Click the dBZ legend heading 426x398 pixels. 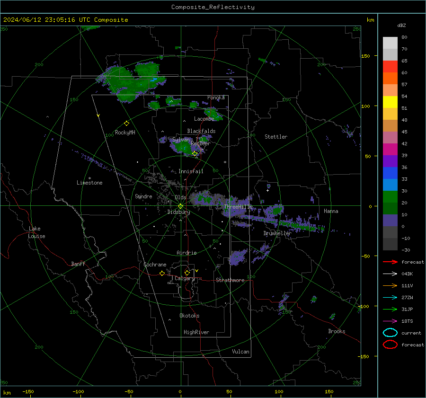(x=401, y=25)
